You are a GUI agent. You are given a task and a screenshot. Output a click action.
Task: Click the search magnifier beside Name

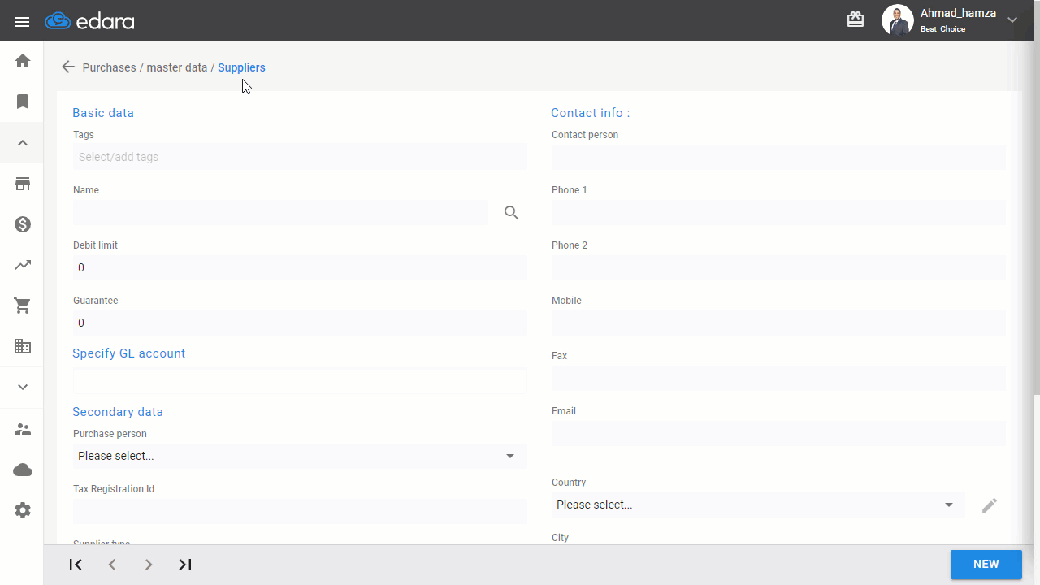(511, 213)
